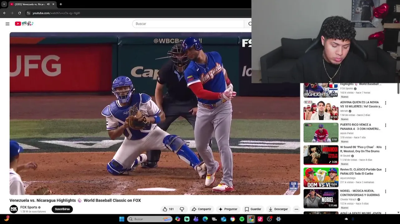This screenshot has height=224, width=400.
Task: Open Outlook from the taskbar
Action: tap(224, 219)
